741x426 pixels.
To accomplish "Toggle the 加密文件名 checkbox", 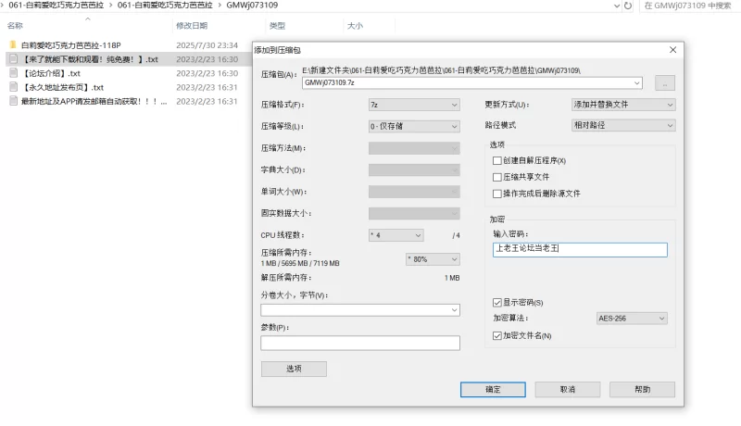I will [x=497, y=335].
